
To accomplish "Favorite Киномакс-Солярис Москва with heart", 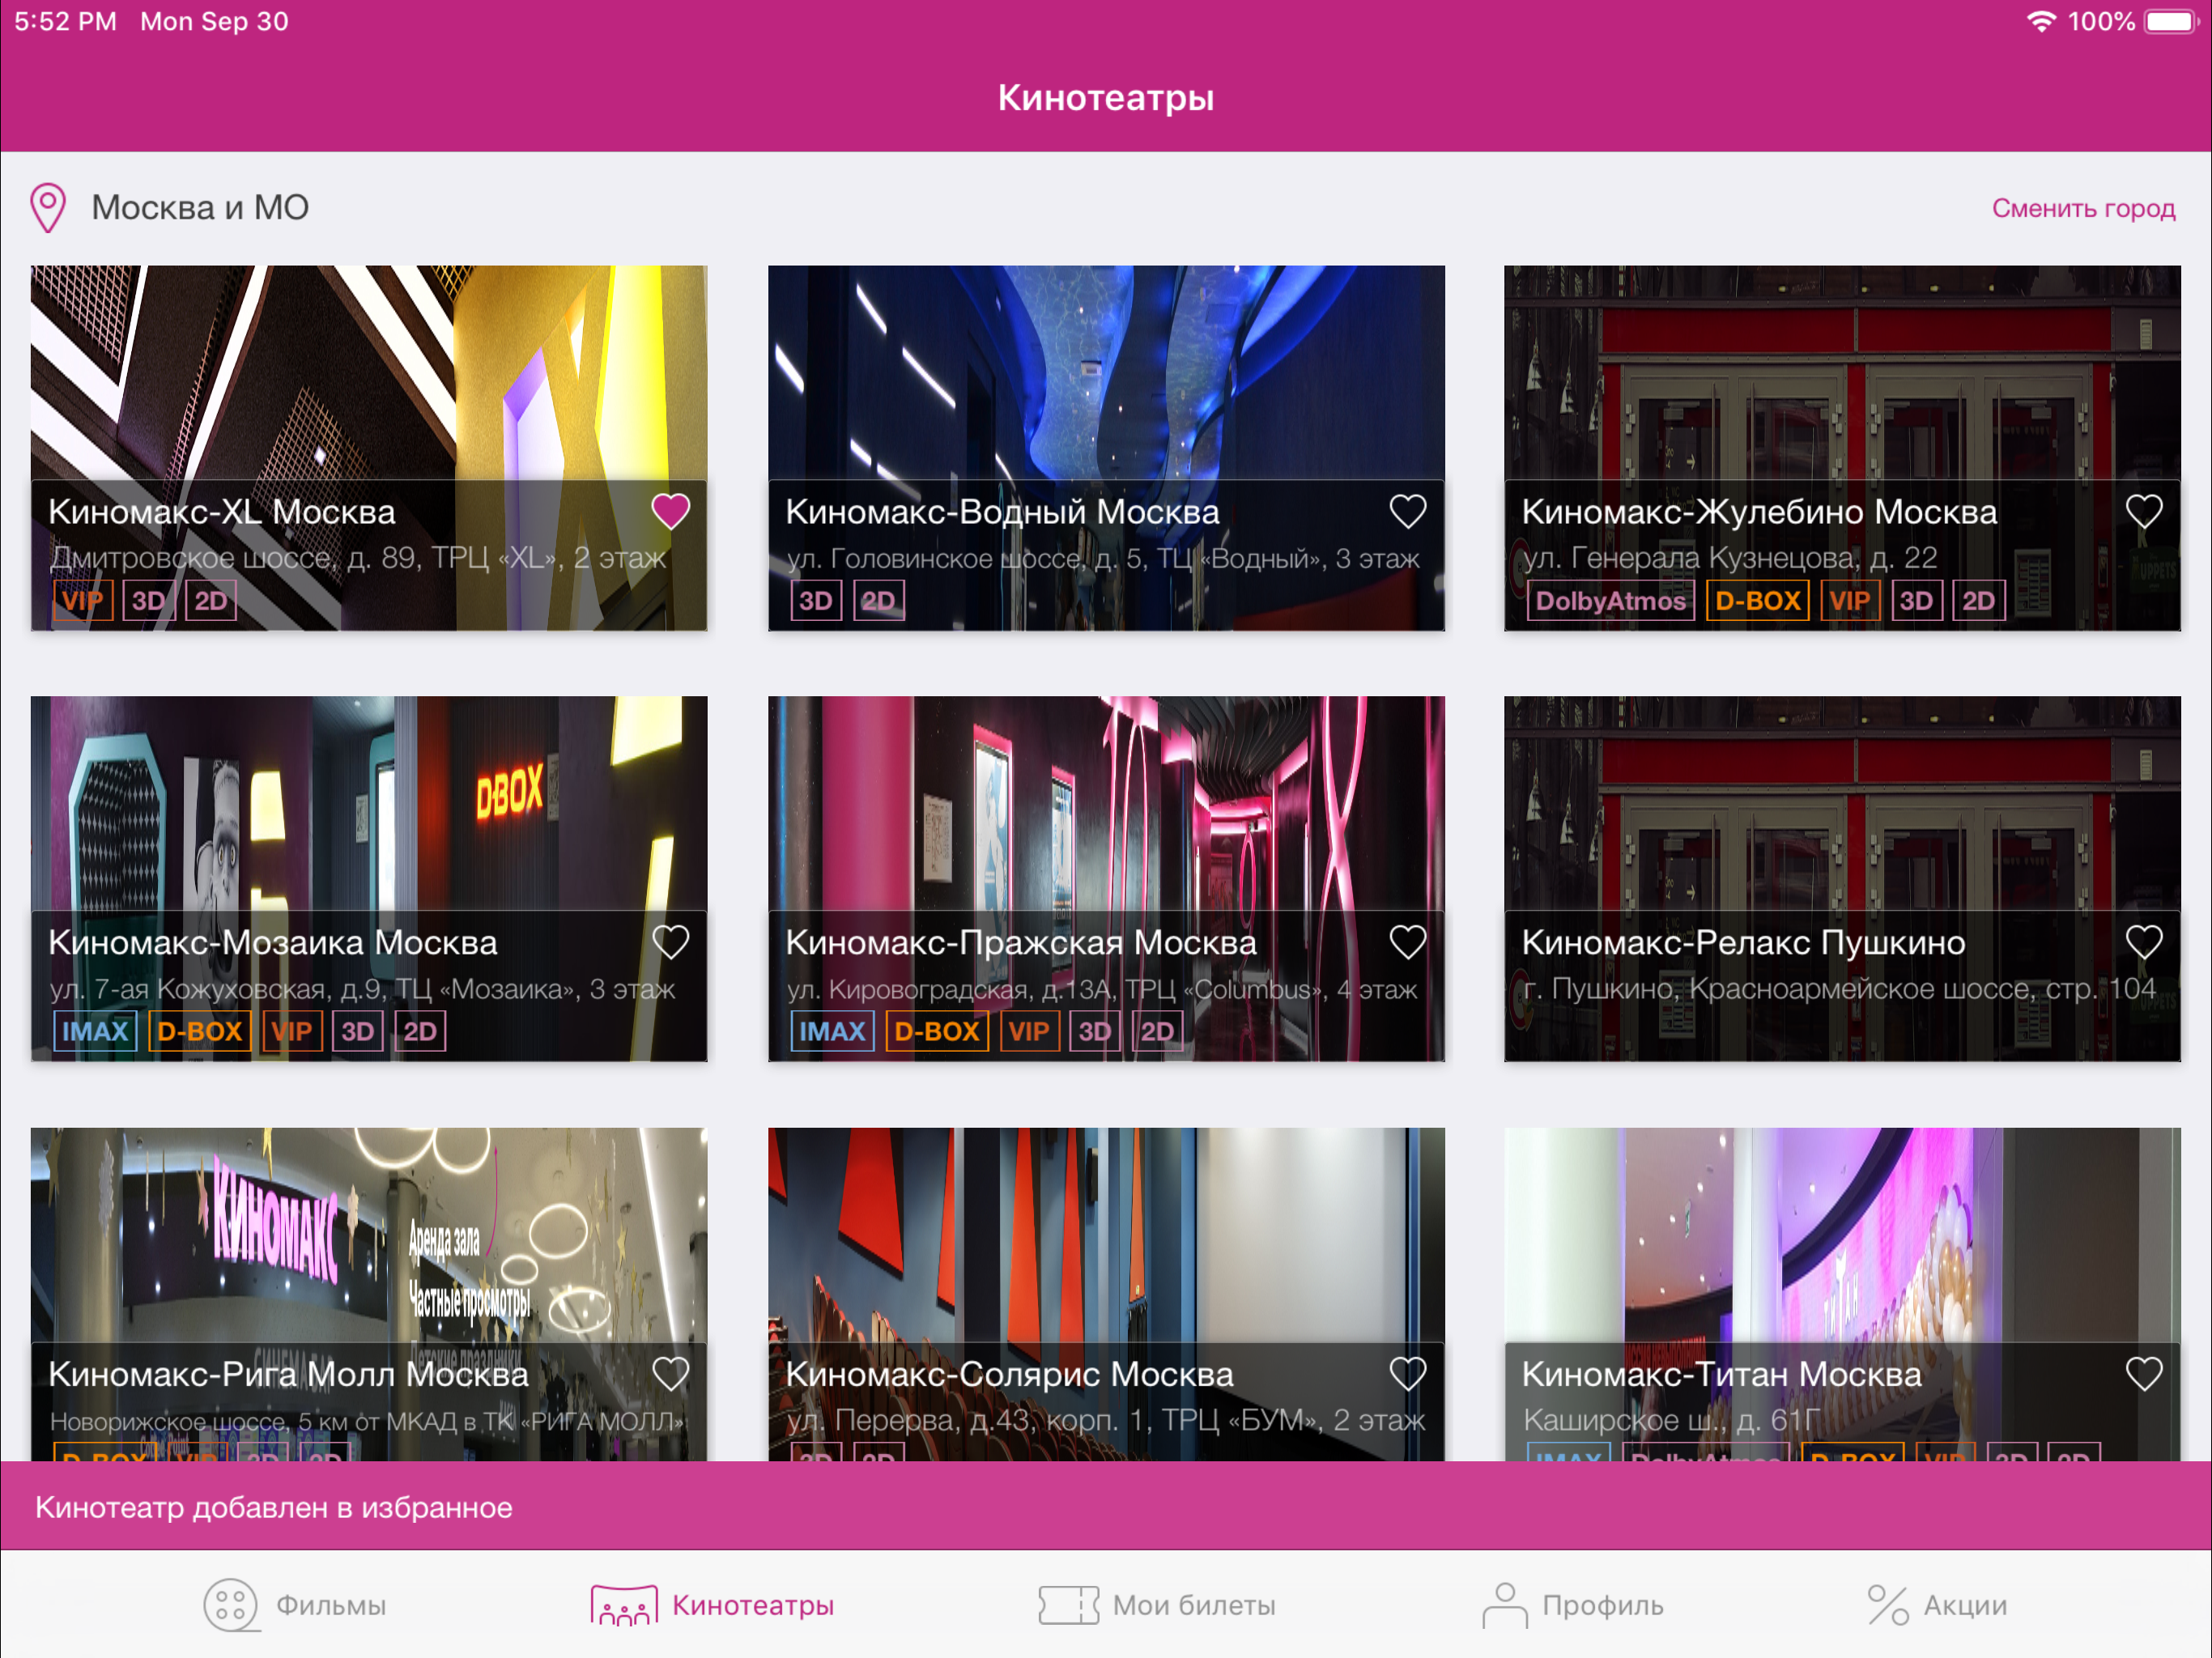I will tap(1407, 1374).
